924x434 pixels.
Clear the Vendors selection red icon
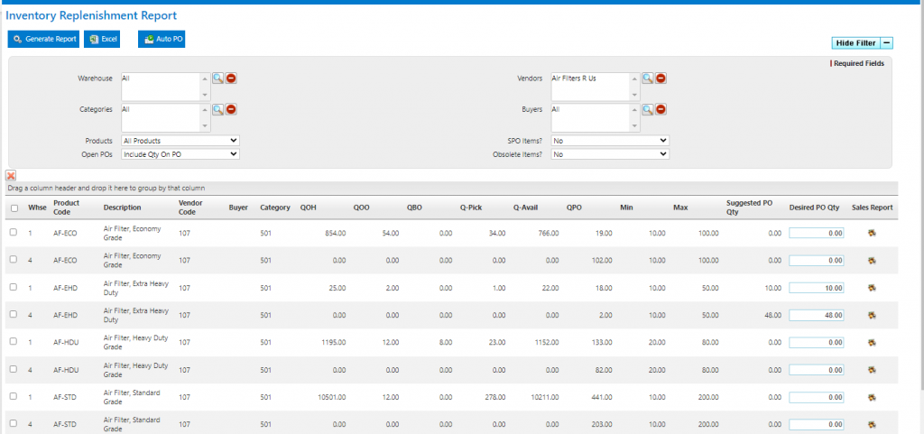(x=661, y=78)
